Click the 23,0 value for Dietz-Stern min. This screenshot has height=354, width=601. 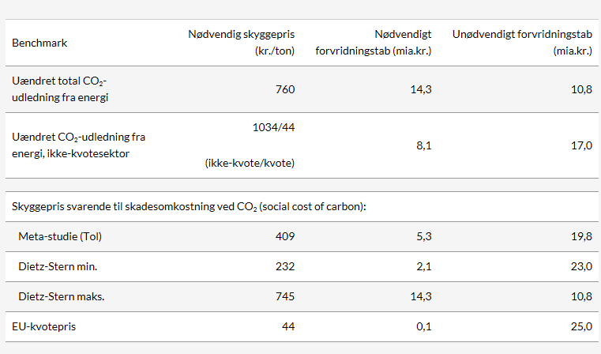[x=581, y=266]
